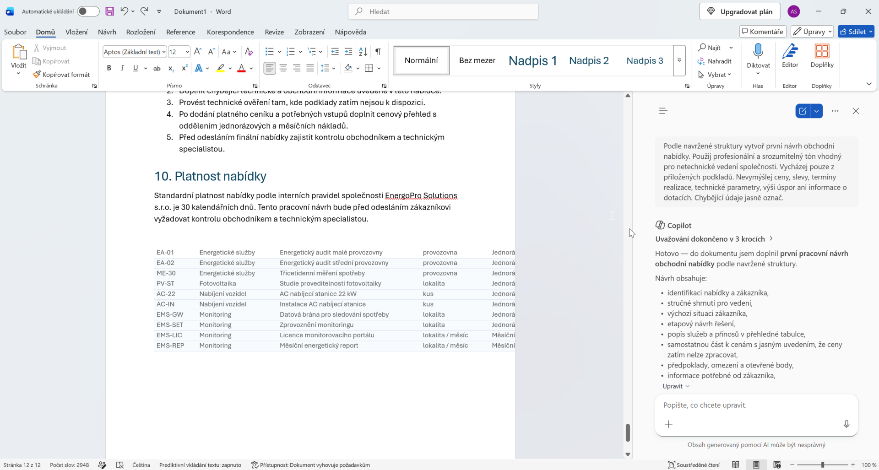
Task: Justify the paragraph text
Action: (310, 68)
